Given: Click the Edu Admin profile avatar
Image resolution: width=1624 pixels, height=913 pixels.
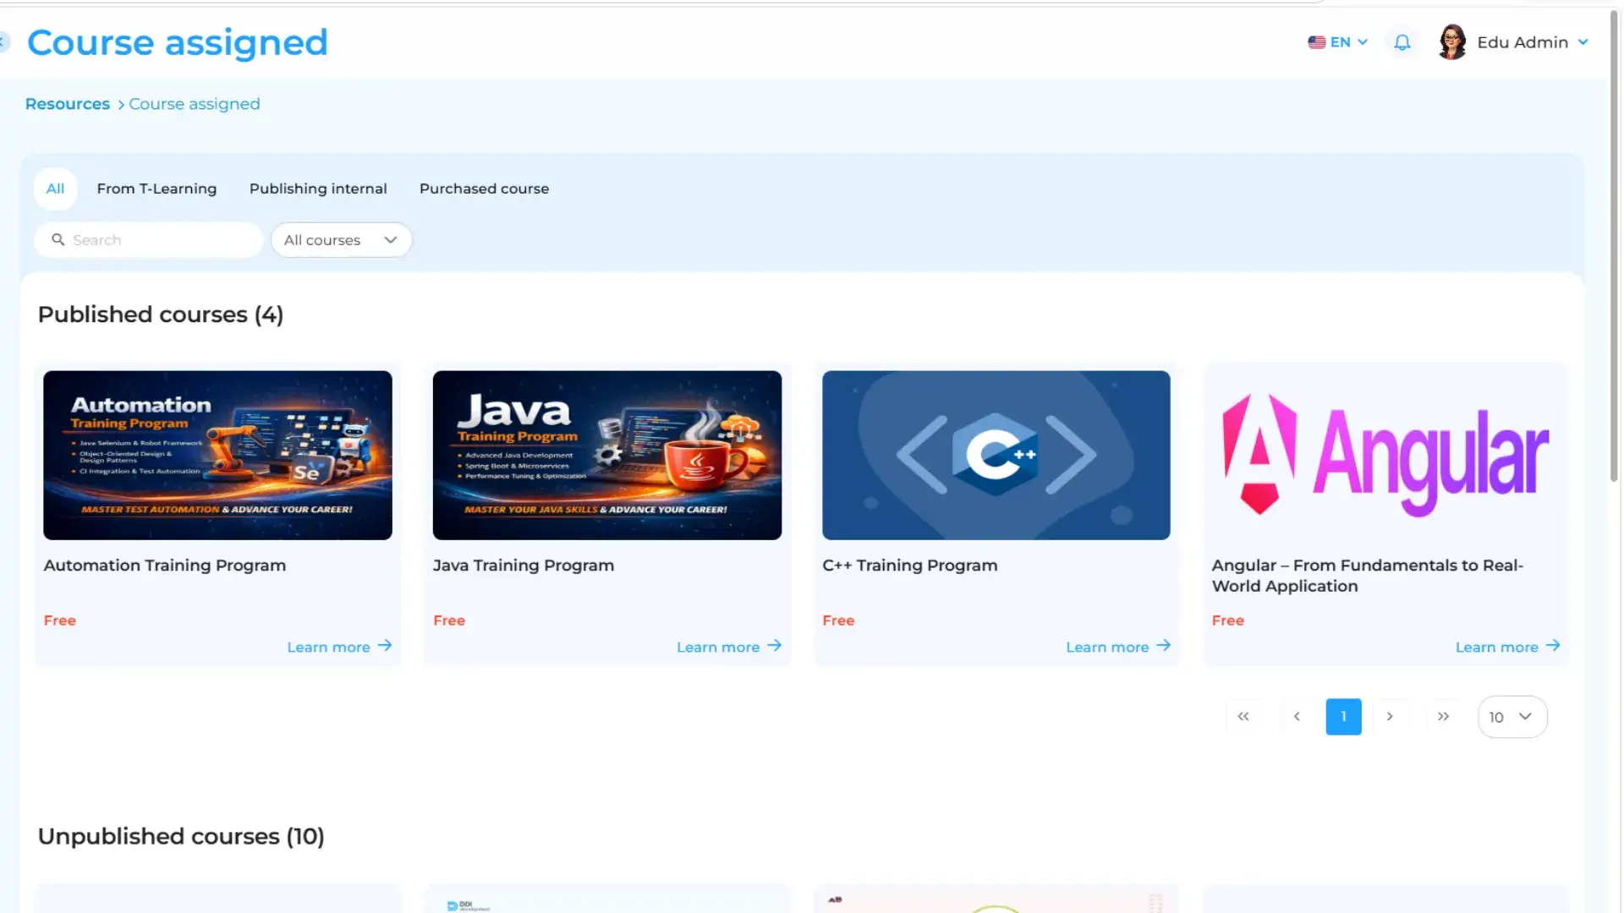Looking at the screenshot, I should click(x=1451, y=42).
